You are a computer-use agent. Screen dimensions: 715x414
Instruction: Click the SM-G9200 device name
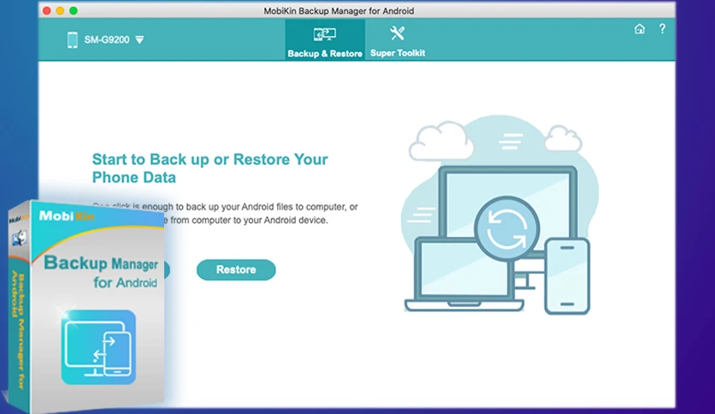107,40
